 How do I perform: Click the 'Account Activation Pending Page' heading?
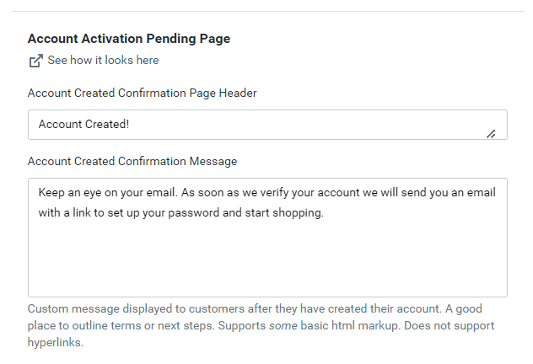tap(129, 39)
